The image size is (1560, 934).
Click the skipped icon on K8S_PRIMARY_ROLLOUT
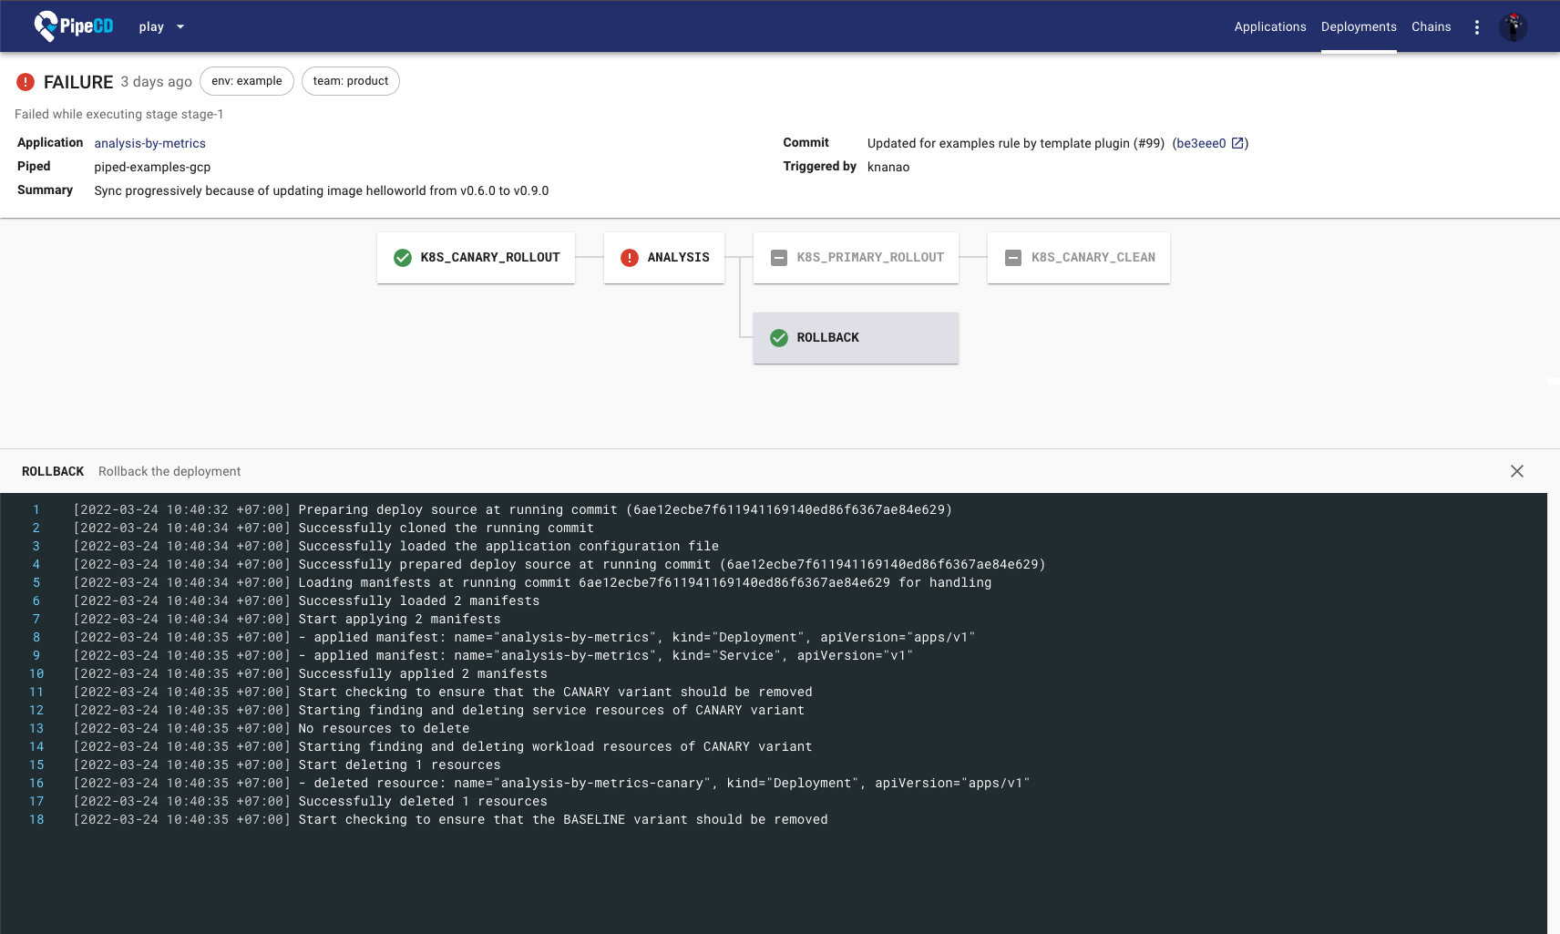778,258
